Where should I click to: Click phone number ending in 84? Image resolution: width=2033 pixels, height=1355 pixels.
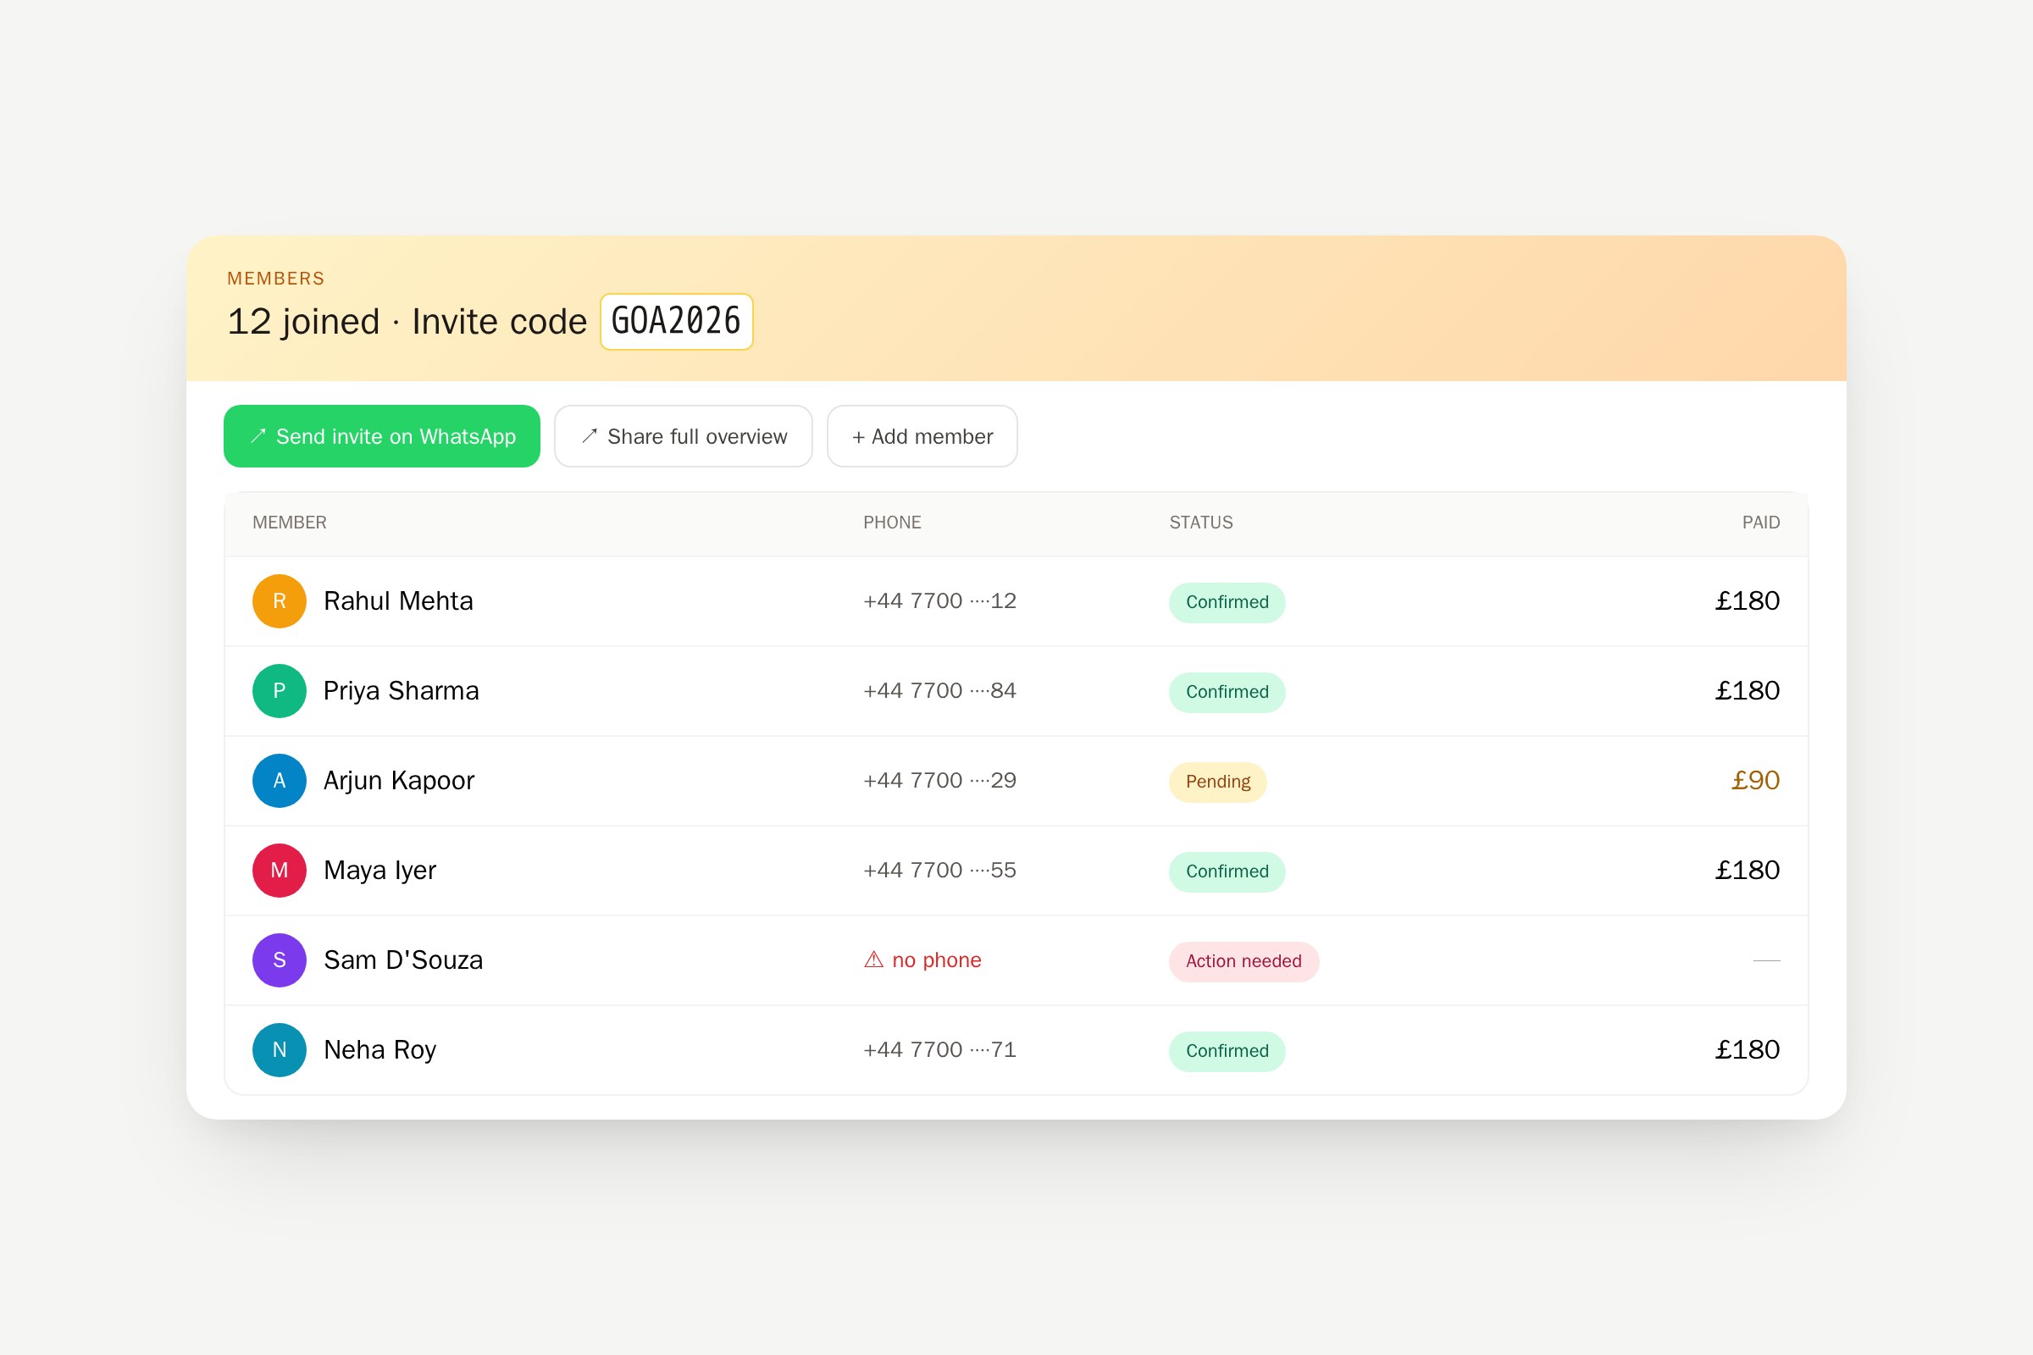[939, 691]
